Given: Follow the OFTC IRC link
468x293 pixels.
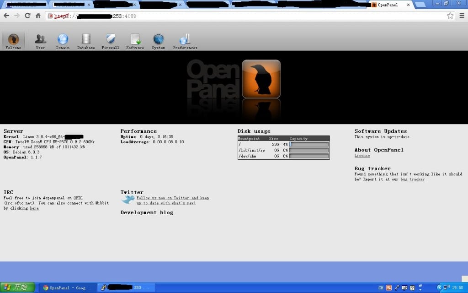Looking at the screenshot, I should [78, 198].
